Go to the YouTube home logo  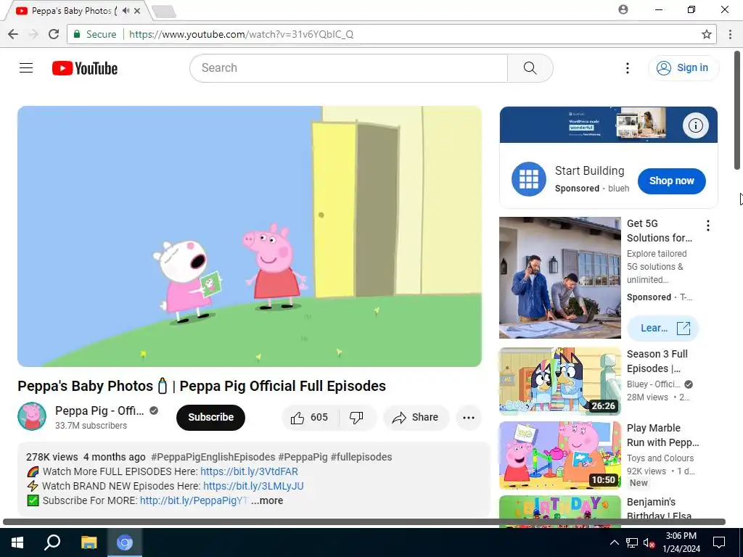tap(85, 68)
